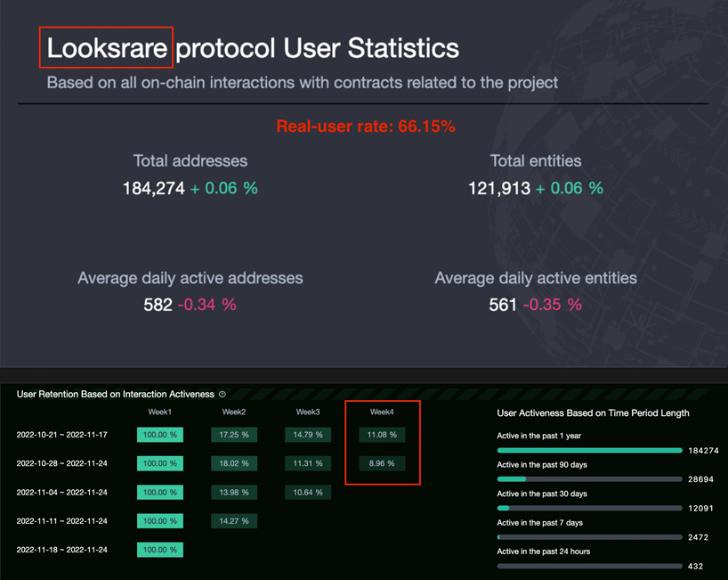Screen dimensions: 728x580
Task: Click the '2022-10-28 ~ 2022-11-24' row label
Action: (x=61, y=463)
